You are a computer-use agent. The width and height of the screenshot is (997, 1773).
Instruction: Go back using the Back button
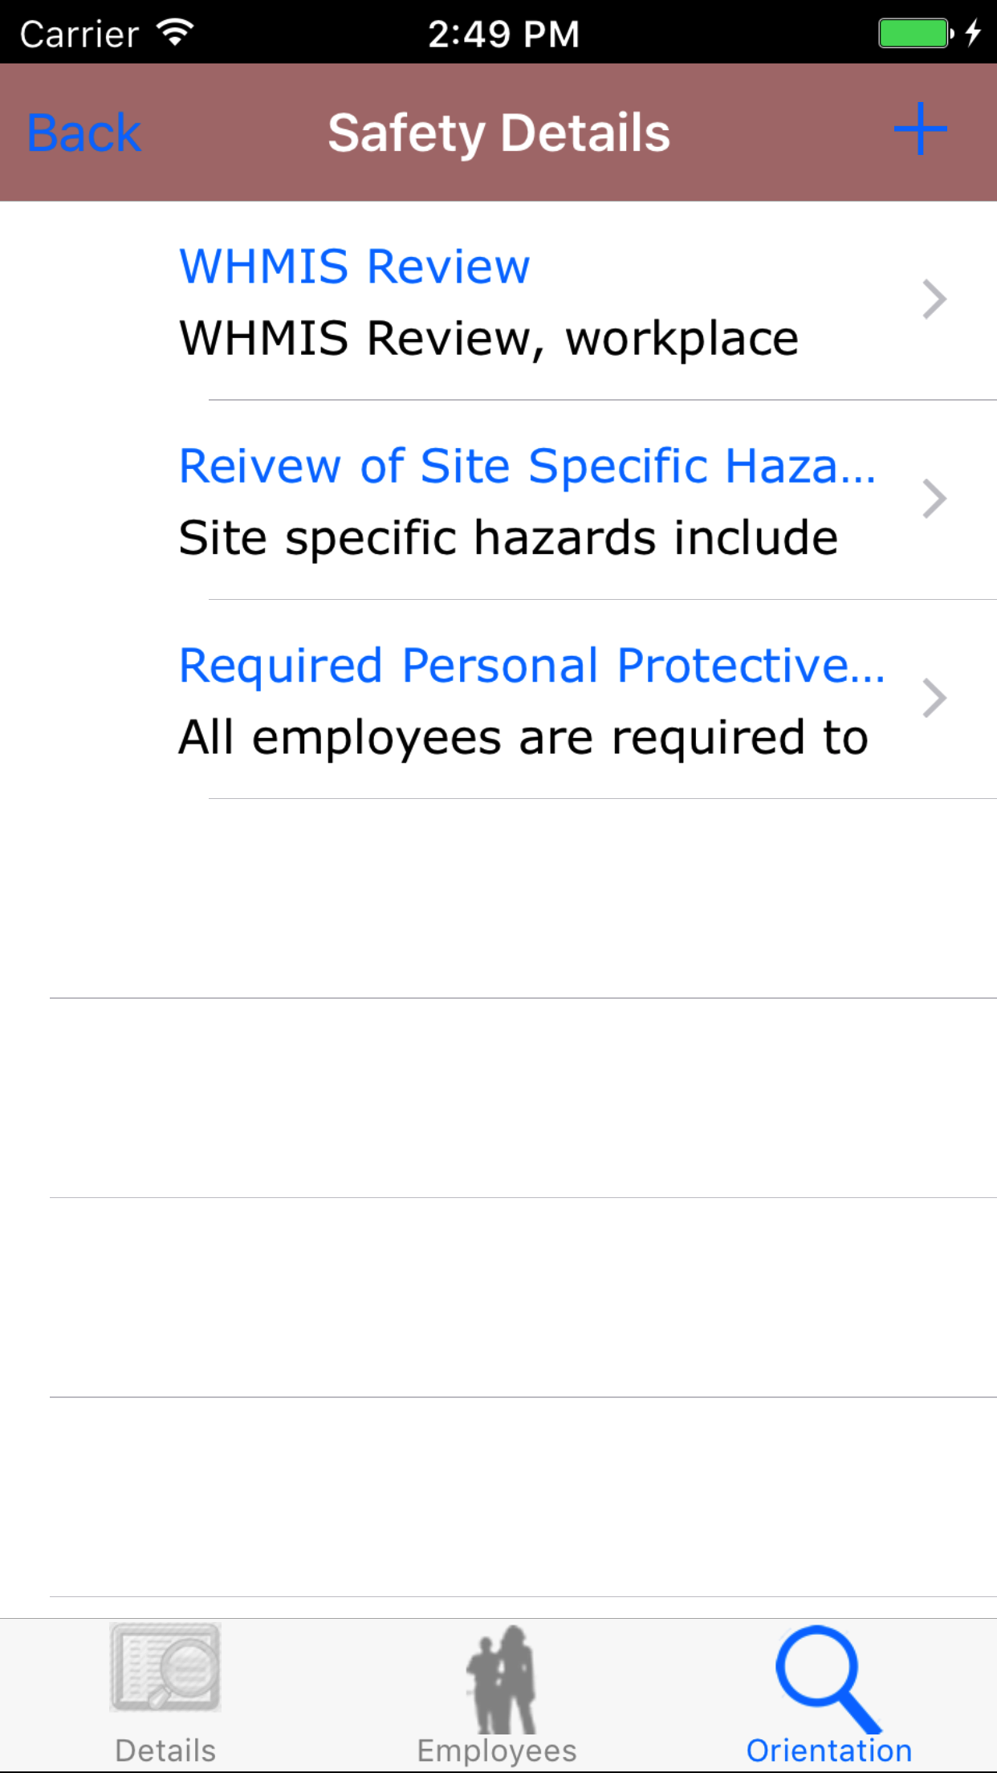[84, 133]
